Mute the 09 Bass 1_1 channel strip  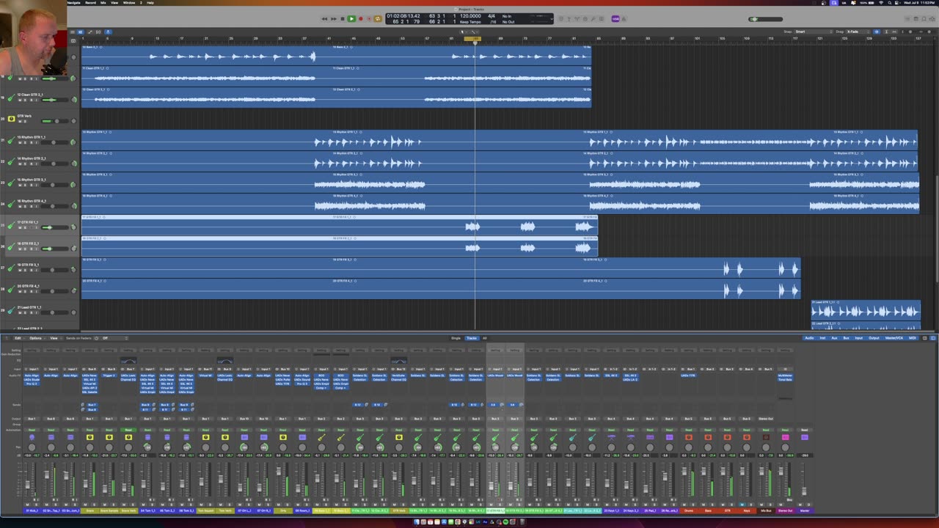(x=318, y=505)
